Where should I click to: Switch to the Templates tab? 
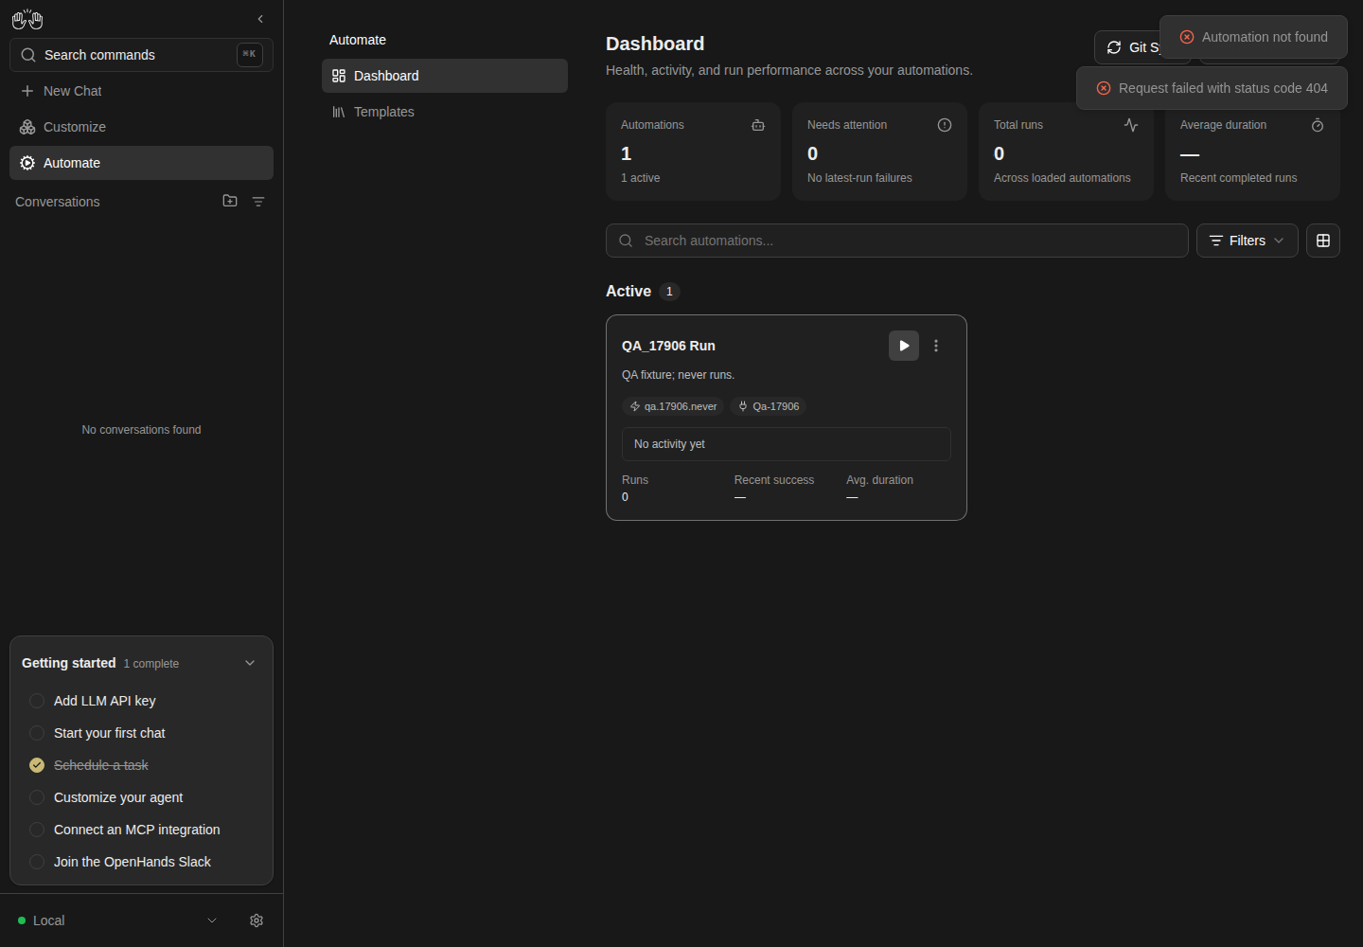445,112
